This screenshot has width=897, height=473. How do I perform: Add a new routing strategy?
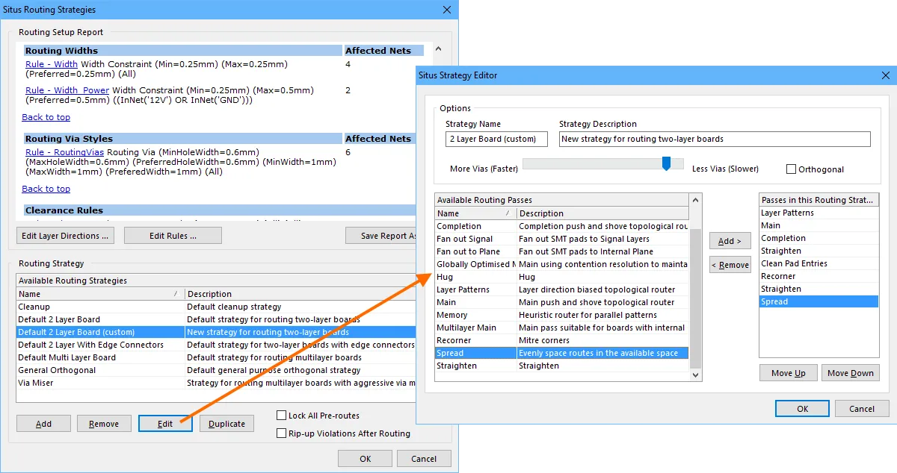point(44,424)
